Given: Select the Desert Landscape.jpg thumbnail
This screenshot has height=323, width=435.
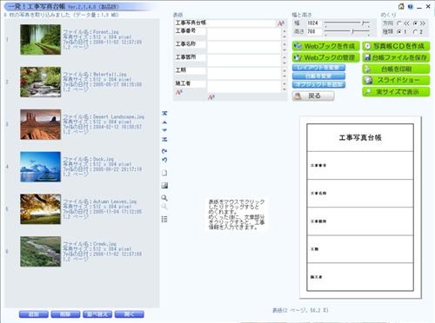Looking at the screenshot, I should (x=41, y=124).
